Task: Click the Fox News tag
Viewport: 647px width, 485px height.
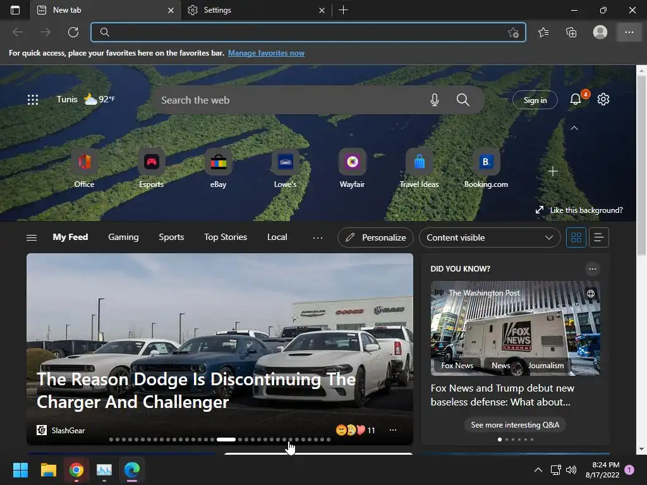Action: click(457, 366)
